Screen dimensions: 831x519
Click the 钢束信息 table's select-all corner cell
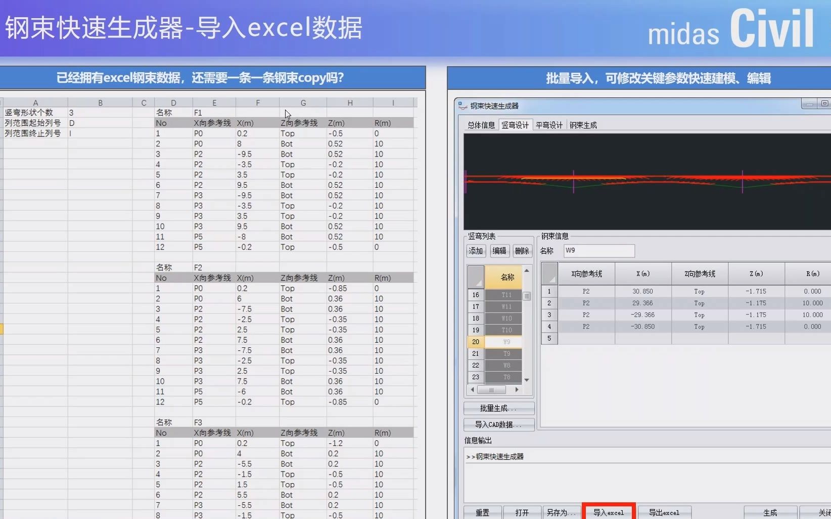549,274
